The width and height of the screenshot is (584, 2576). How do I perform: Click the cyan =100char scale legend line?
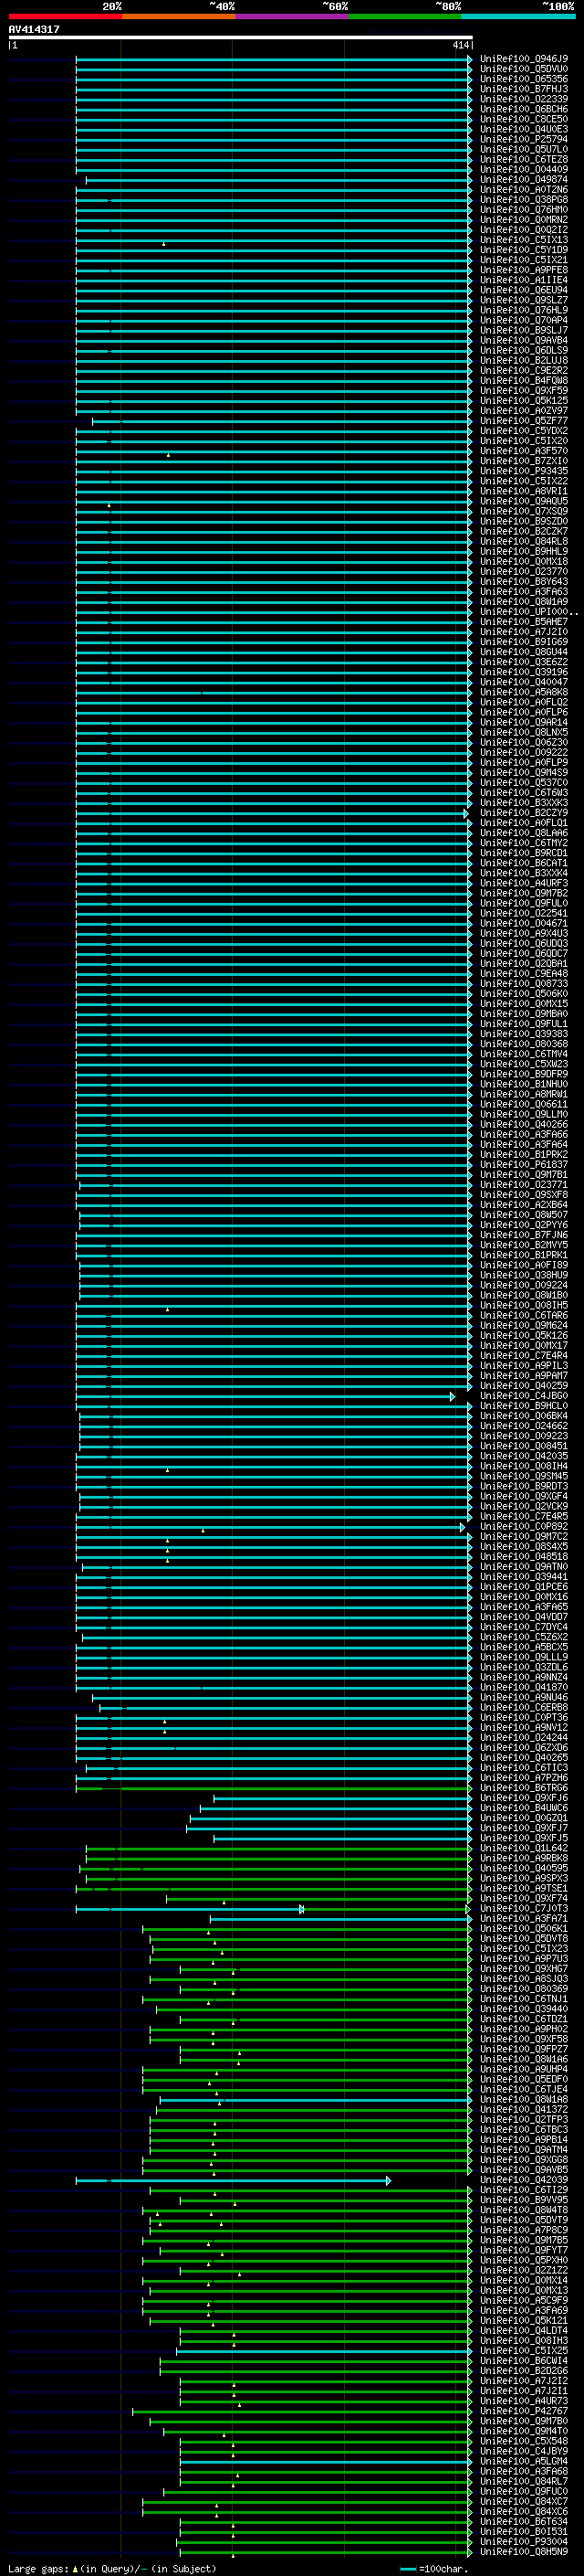(x=407, y=2569)
